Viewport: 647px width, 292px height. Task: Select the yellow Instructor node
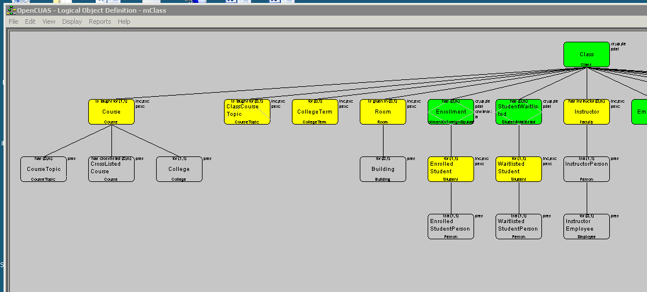(x=587, y=112)
